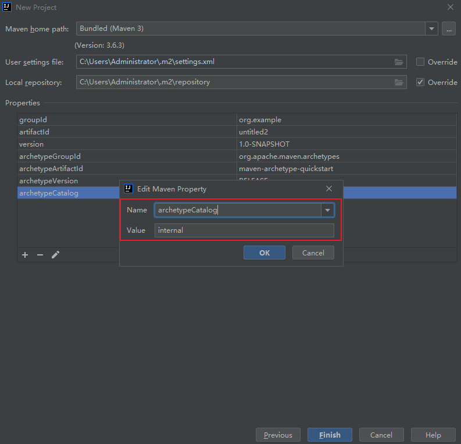
Task: Click the 1.0-SNAPSHOT value cell
Action: [x=346, y=144]
